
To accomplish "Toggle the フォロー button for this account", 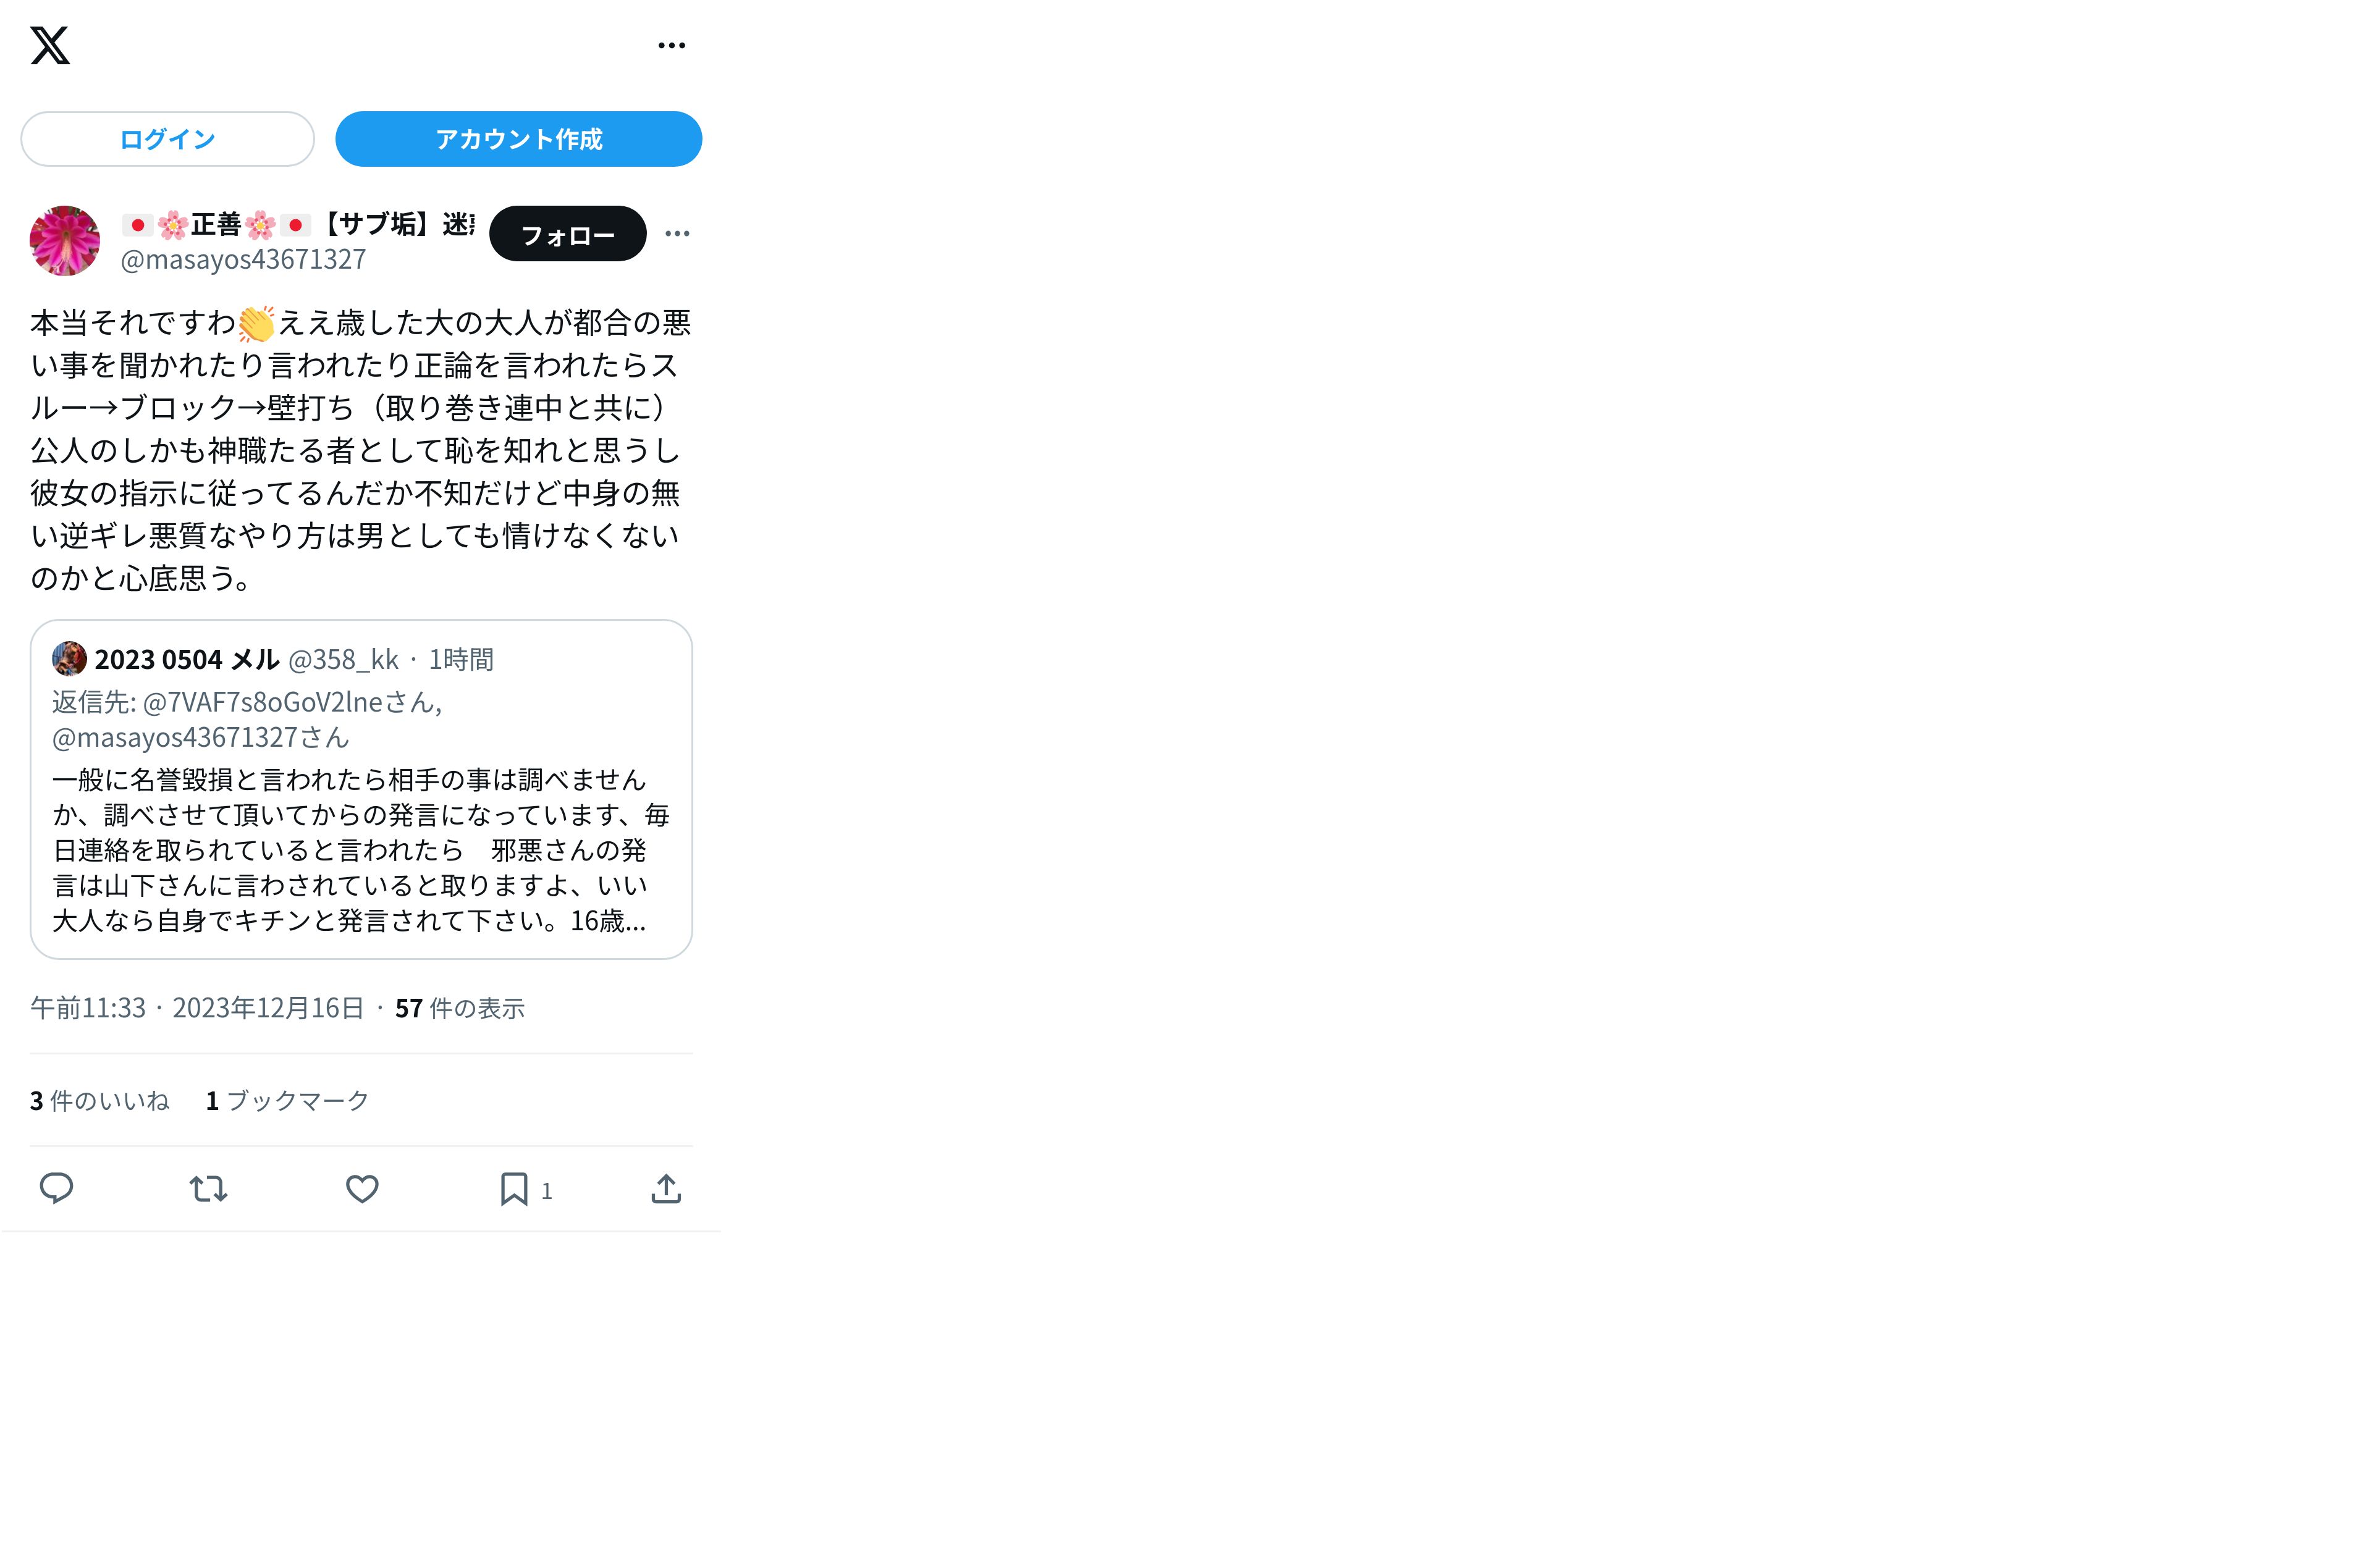I will (x=568, y=234).
